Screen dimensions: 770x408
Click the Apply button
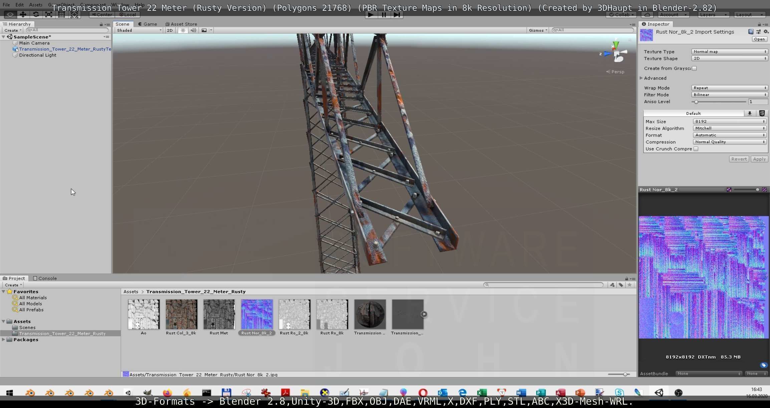(759, 159)
